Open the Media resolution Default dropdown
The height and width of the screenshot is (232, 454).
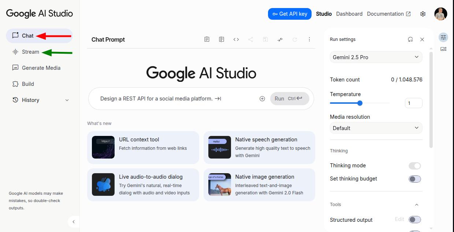[x=376, y=128]
